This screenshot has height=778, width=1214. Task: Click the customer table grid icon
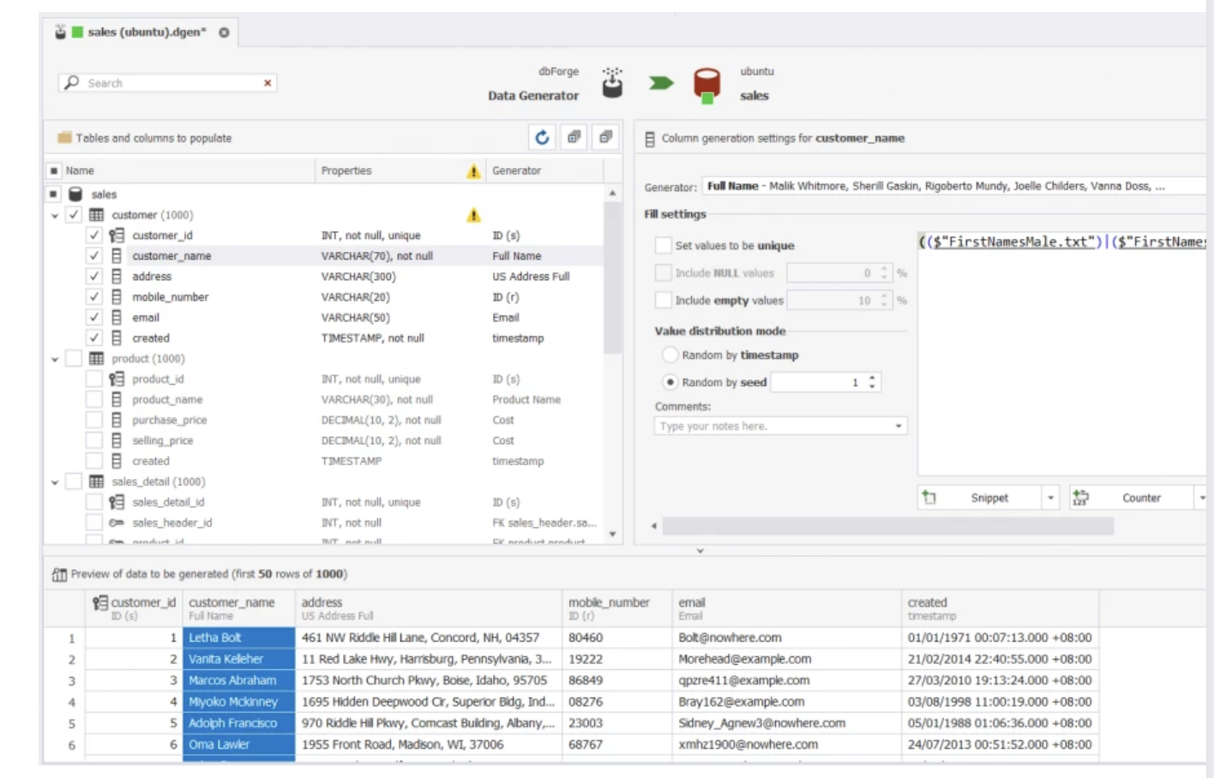coord(96,215)
